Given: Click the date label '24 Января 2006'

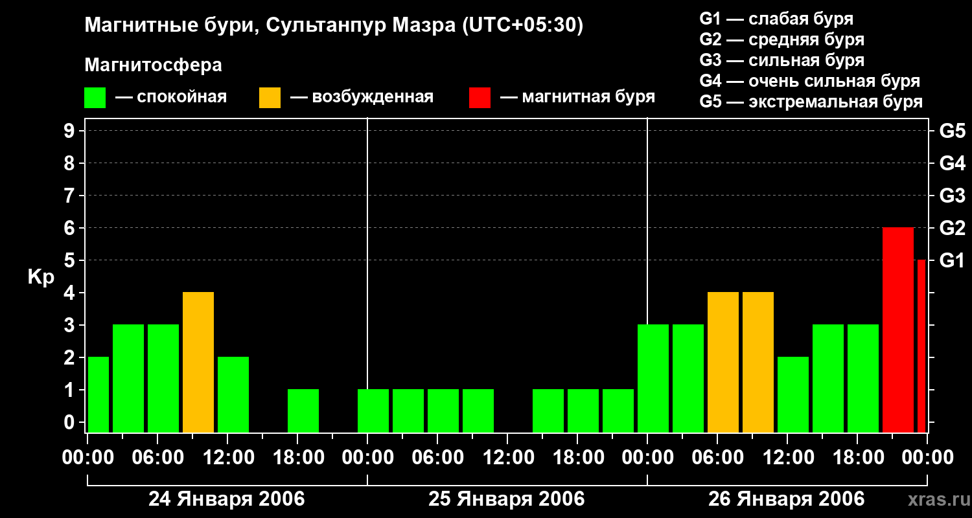Looking at the screenshot, I should point(227,499).
